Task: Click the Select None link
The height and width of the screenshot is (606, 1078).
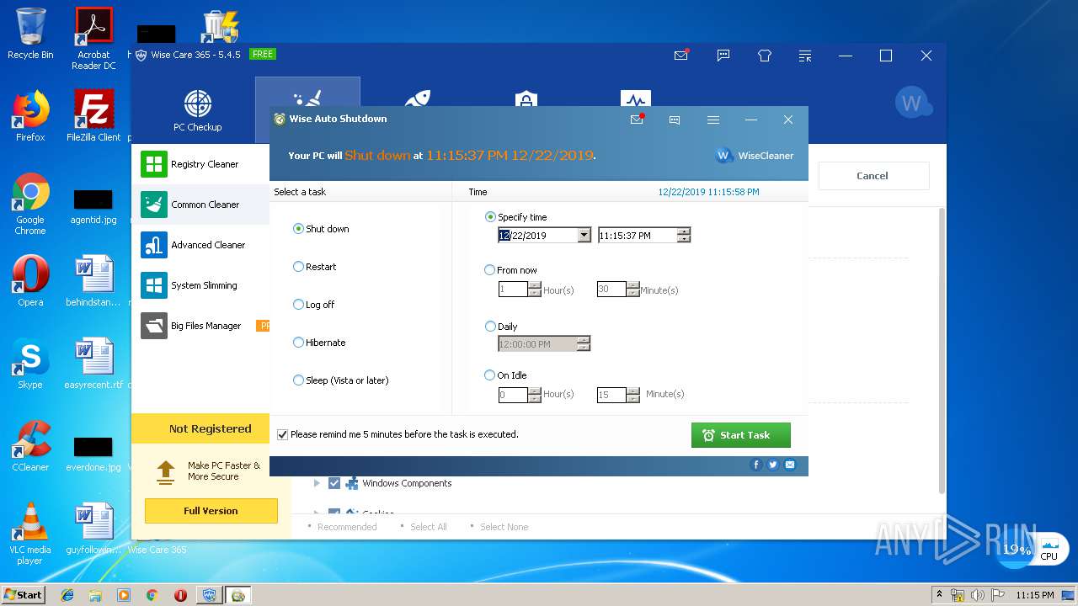Action: point(504,527)
